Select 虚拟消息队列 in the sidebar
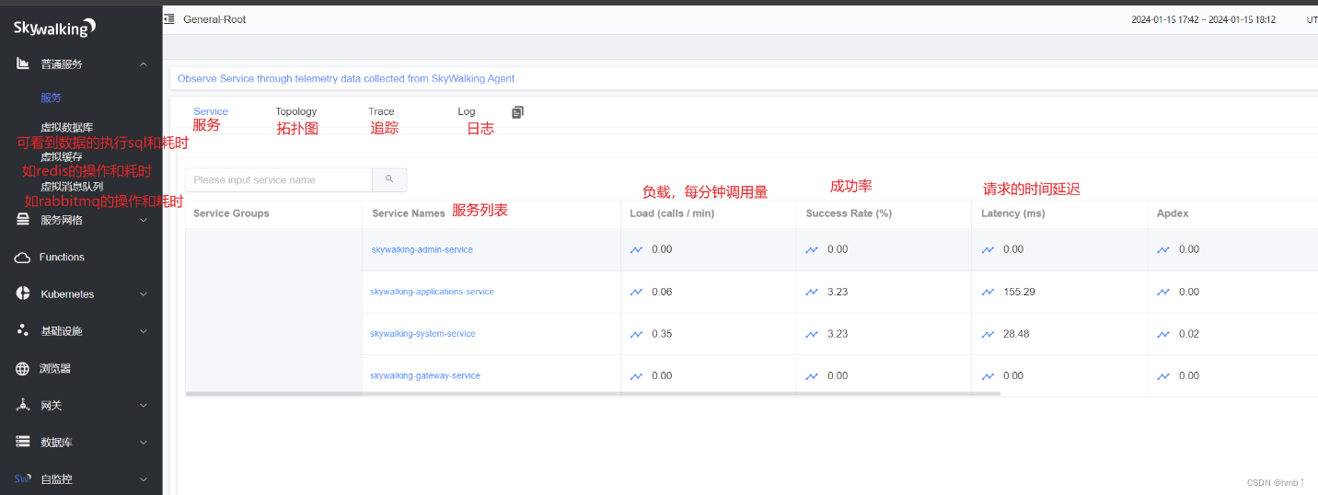Image resolution: width=1318 pixels, height=495 pixels. 72,186
